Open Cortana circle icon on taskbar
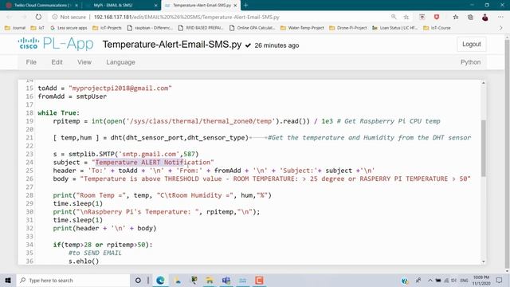Image resolution: width=510 pixels, height=287 pixels. click(138, 280)
